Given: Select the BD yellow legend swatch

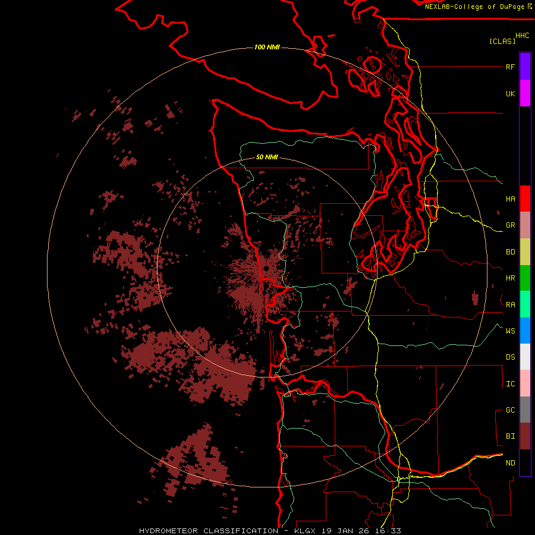Looking at the screenshot, I should pyautogui.click(x=525, y=252).
